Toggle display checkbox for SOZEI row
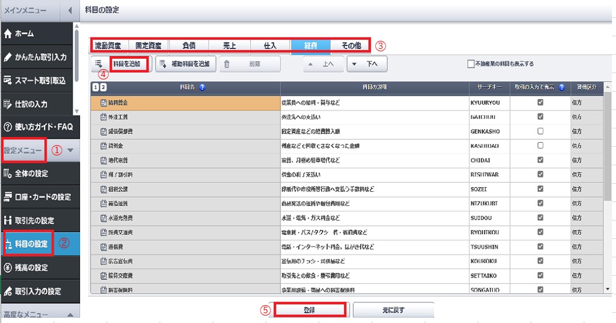Screen dimensions: 616x323 [x=540, y=189]
